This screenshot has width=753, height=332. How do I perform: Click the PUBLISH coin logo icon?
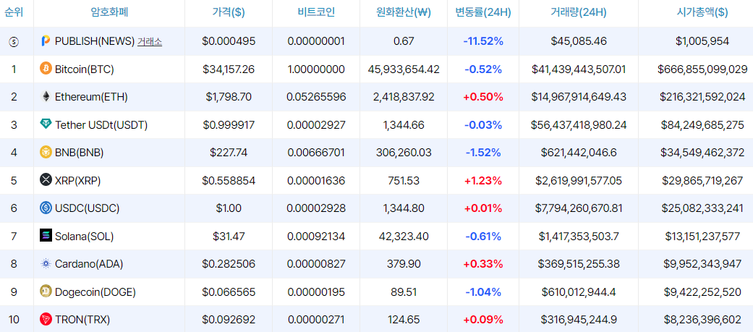pos(46,41)
